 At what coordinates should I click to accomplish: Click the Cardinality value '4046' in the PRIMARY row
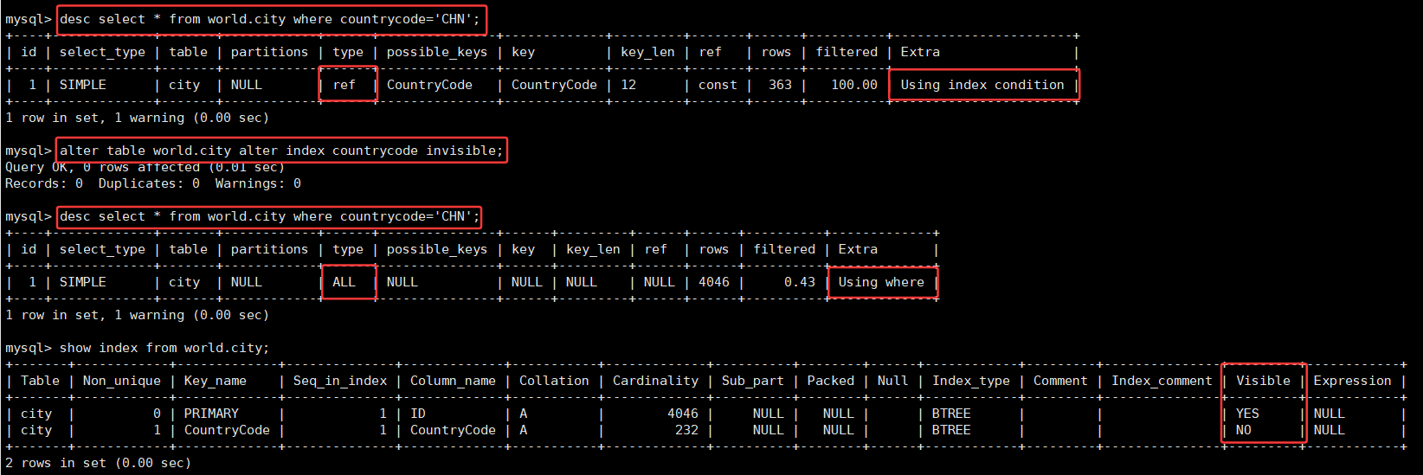coord(682,414)
